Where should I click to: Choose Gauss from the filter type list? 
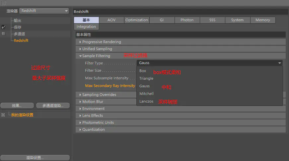click(210, 86)
